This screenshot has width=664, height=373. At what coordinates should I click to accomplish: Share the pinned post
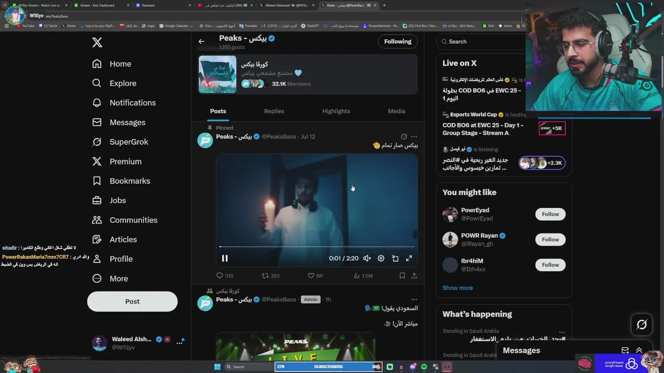[414, 276]
